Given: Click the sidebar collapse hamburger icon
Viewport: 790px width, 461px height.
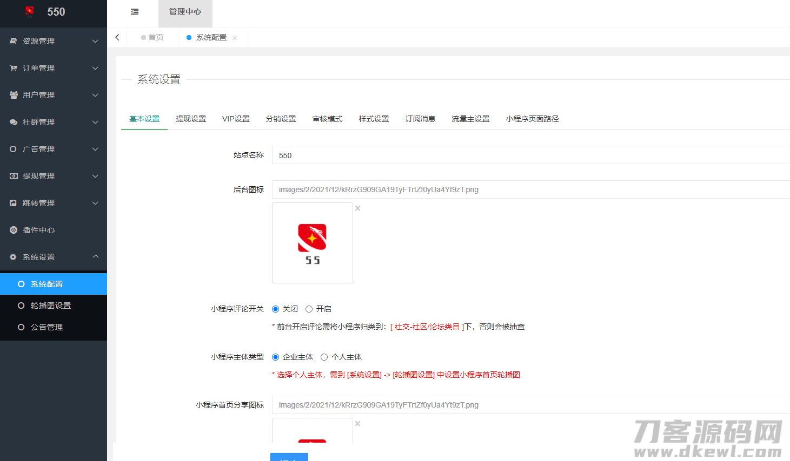Looking at the screenshot, I should [x=135, y=12].
